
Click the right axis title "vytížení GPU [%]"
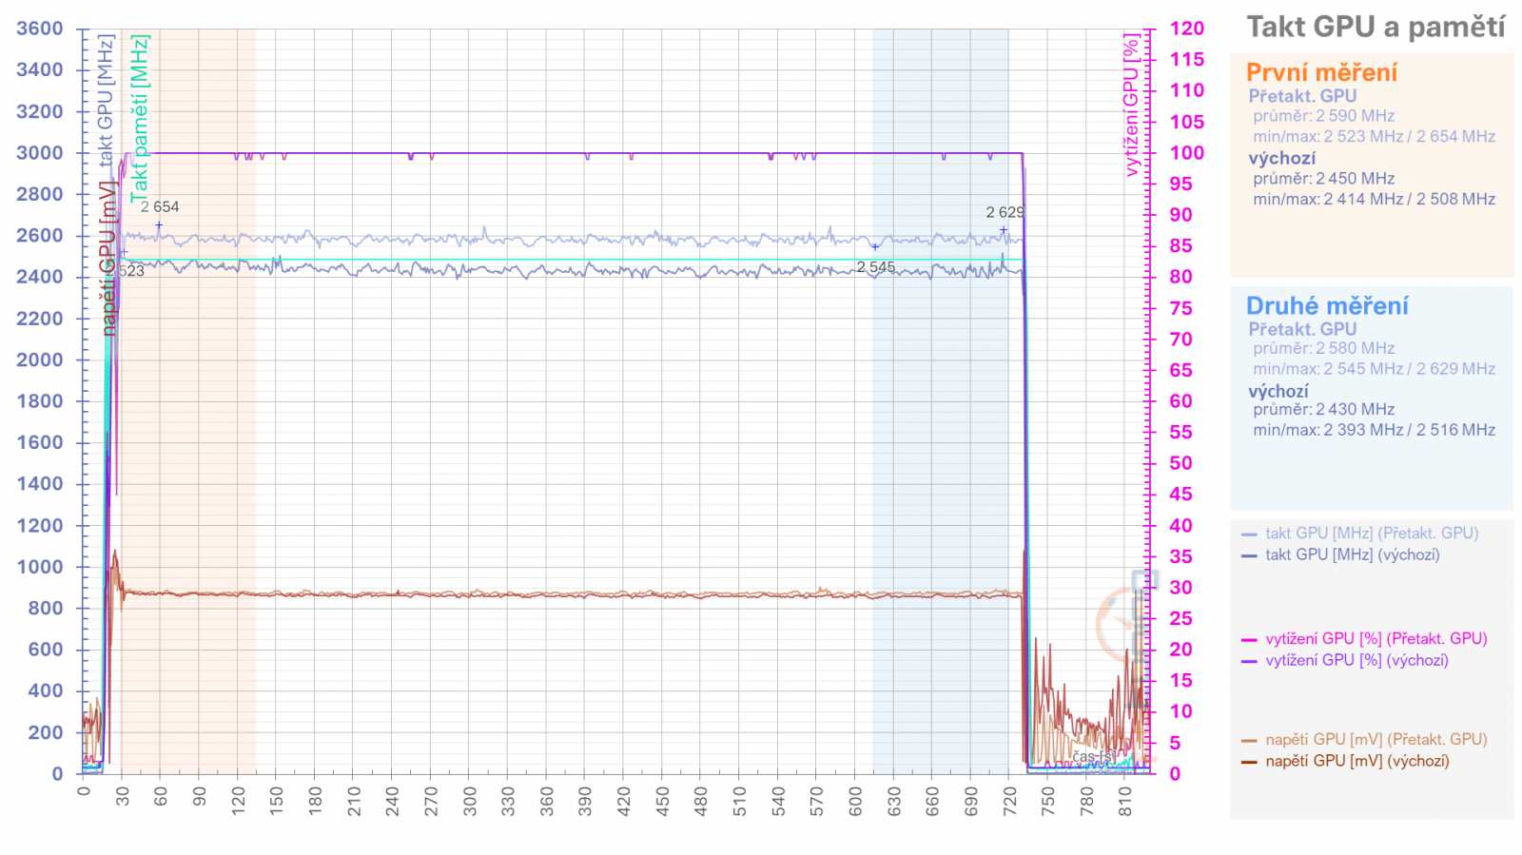(x=1130, y=105)
